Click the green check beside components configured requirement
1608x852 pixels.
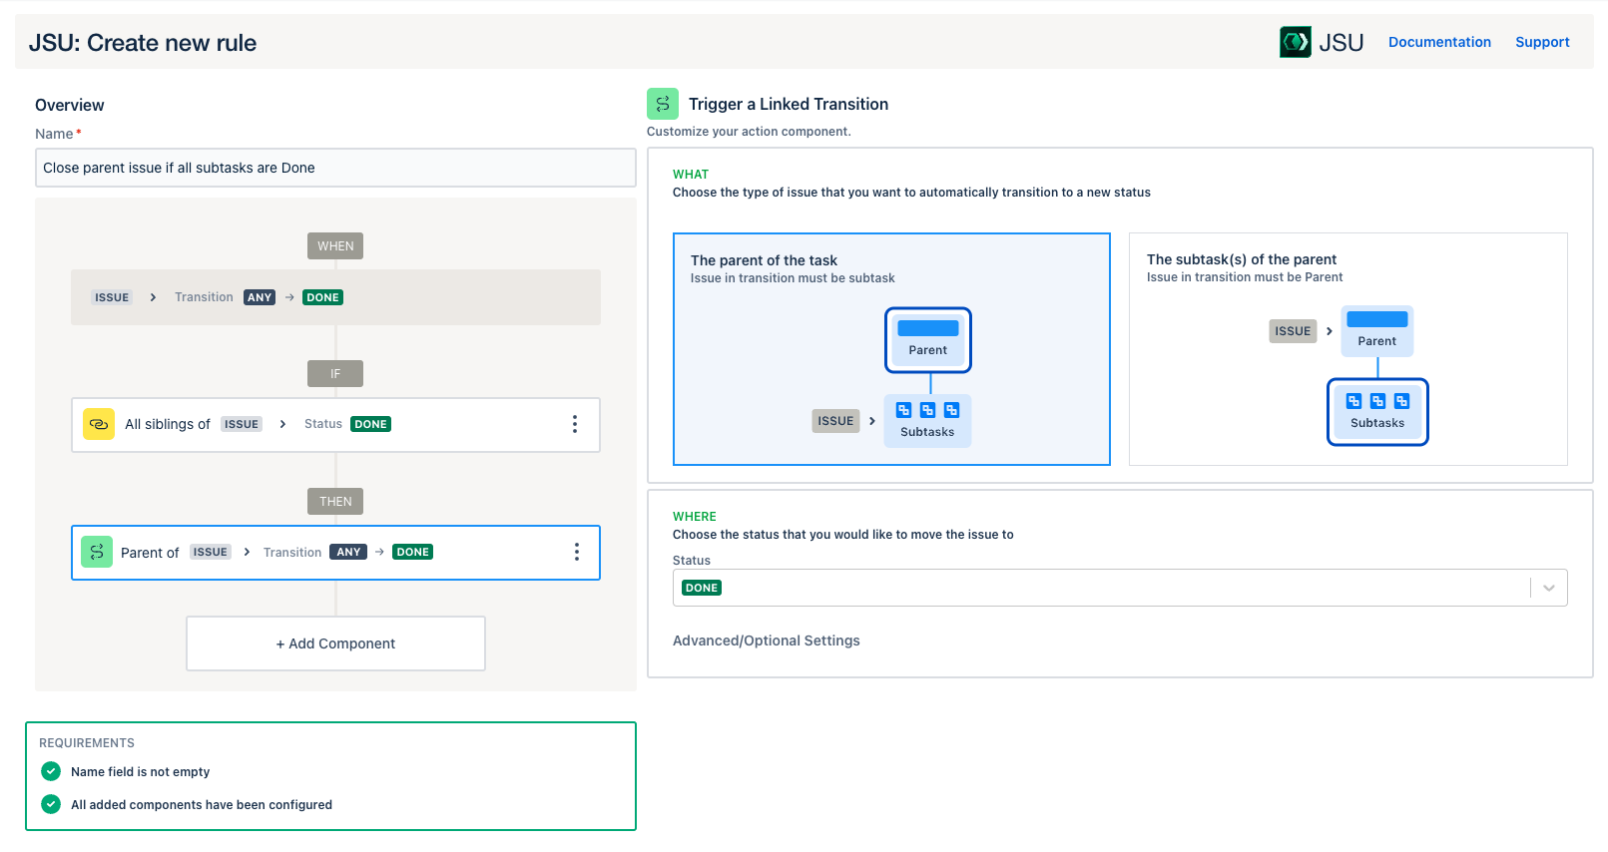[x=51, y=804]
